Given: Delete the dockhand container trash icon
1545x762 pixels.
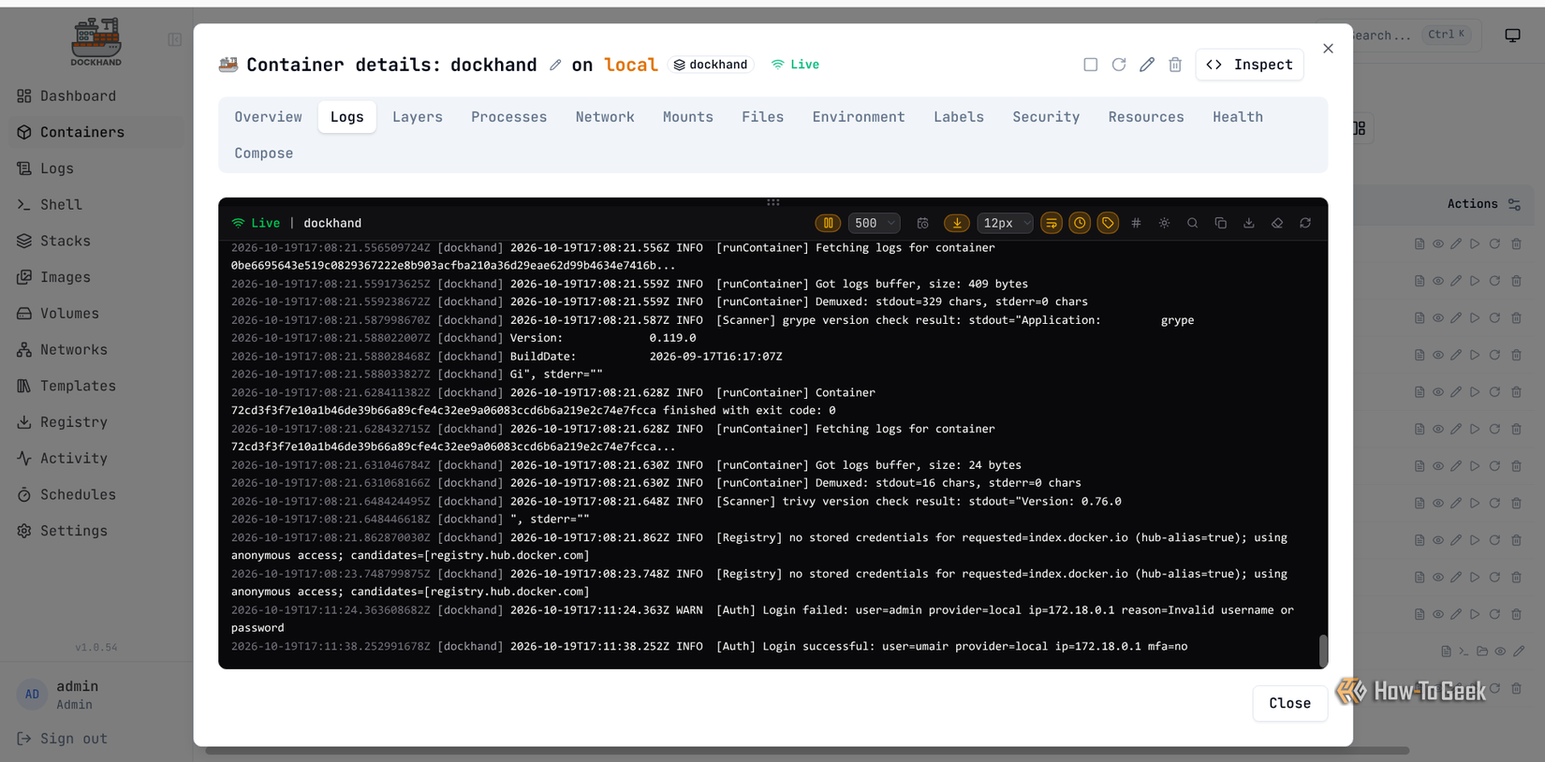Looking at the screenshot, I should [1175, 65].
